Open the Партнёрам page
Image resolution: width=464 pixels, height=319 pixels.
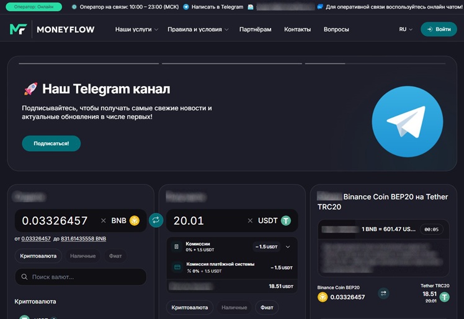(x=256, y=29)
